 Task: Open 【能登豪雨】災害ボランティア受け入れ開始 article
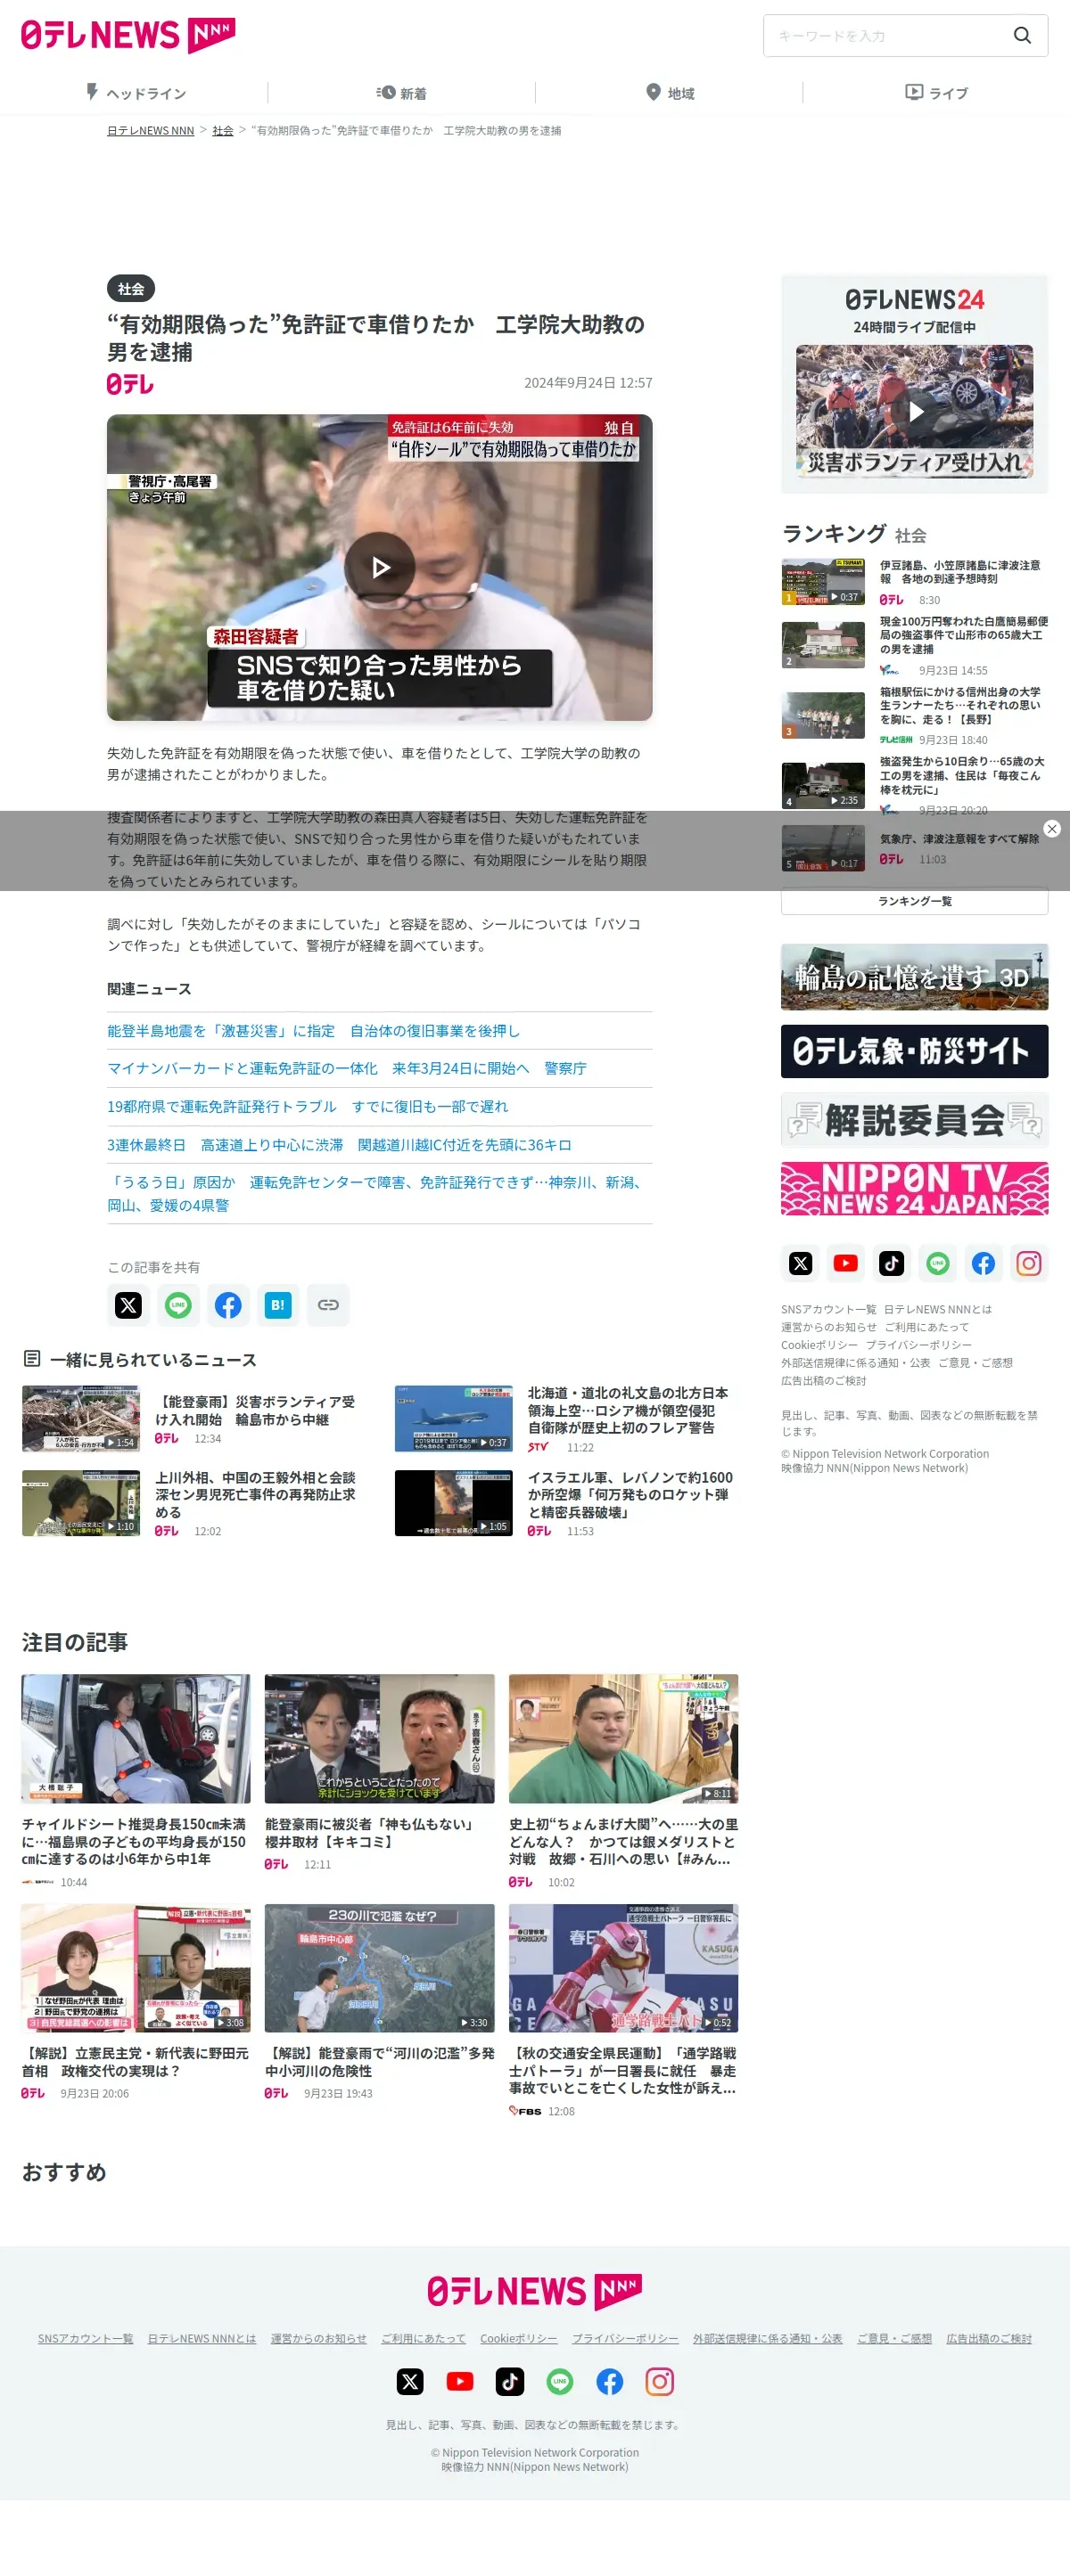point(254,1410)
